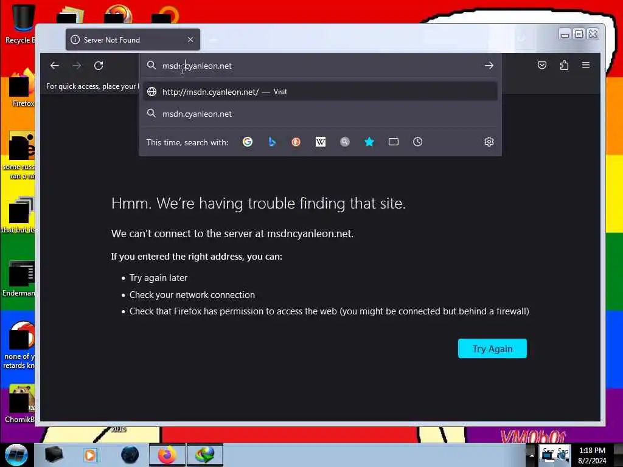
Task: Click the Try Again button
Action: coord(492,348)
